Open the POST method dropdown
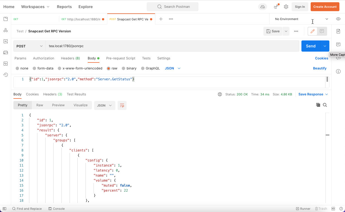The image size is (345, 212). tap(30, 46)
